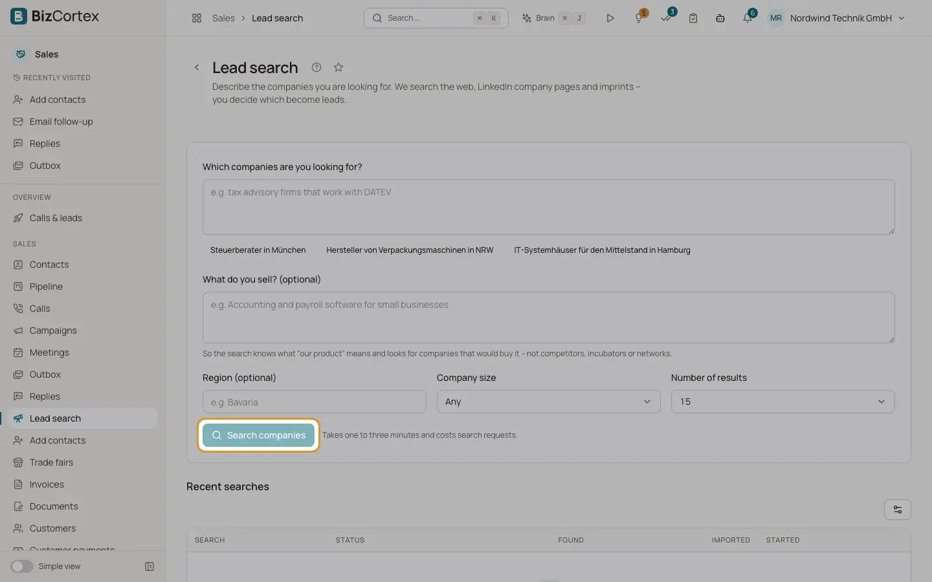Screen dimensions: 932x582
Task: Pick the Hersteller von Verpackungsmaschinen in NRW suggestion
Action: click(410, 250)
